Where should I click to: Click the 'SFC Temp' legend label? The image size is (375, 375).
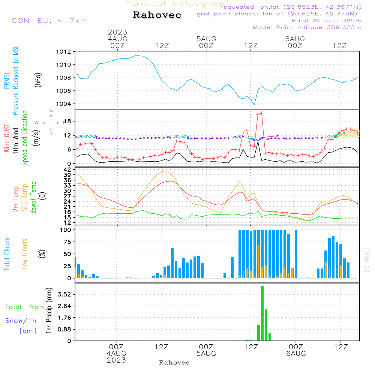(x=24, y=198)
